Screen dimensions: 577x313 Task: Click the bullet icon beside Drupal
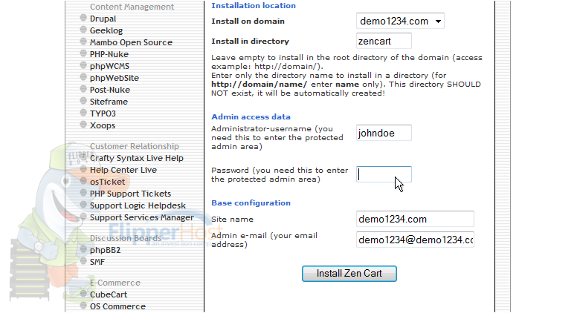click(x=83, y=18)
